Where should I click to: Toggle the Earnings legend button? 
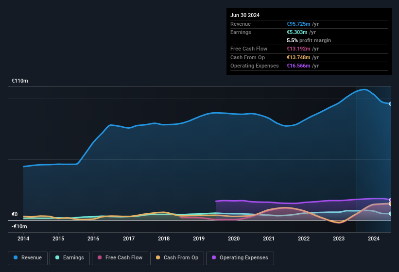pyautogui.click(x=69, y=258)
